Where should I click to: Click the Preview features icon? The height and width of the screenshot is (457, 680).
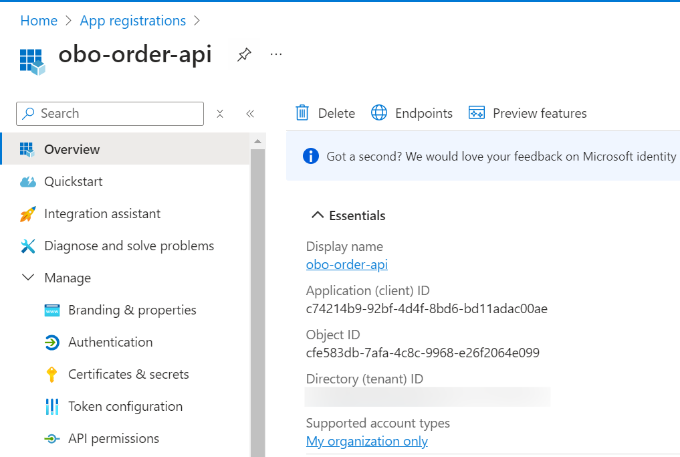pos(477,113)
